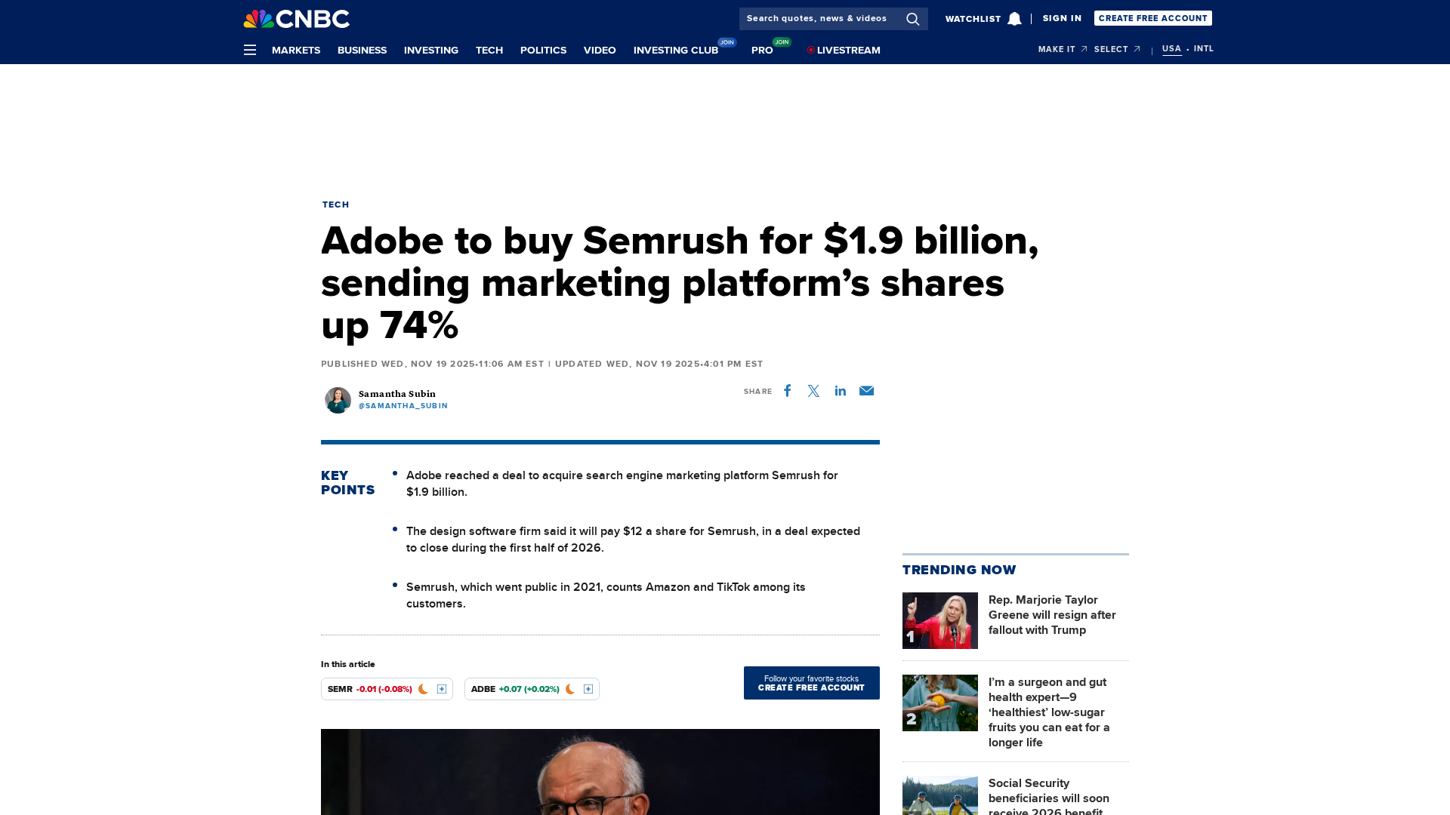This screenshot has height=815, width=1450.
Task: Open the Politics section
Action: coord(543,51)
